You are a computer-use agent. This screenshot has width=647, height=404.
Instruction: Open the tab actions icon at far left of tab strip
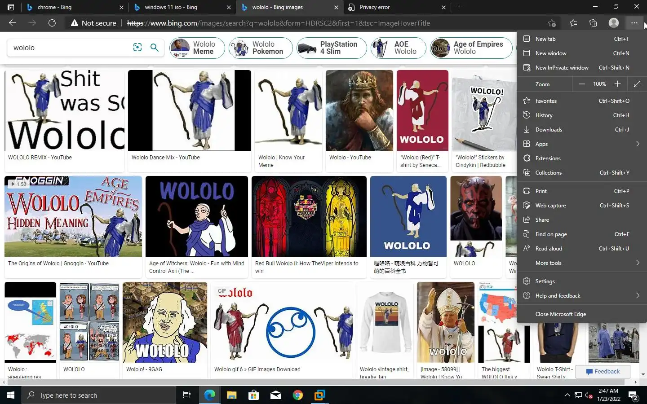[x=11, y=7]
